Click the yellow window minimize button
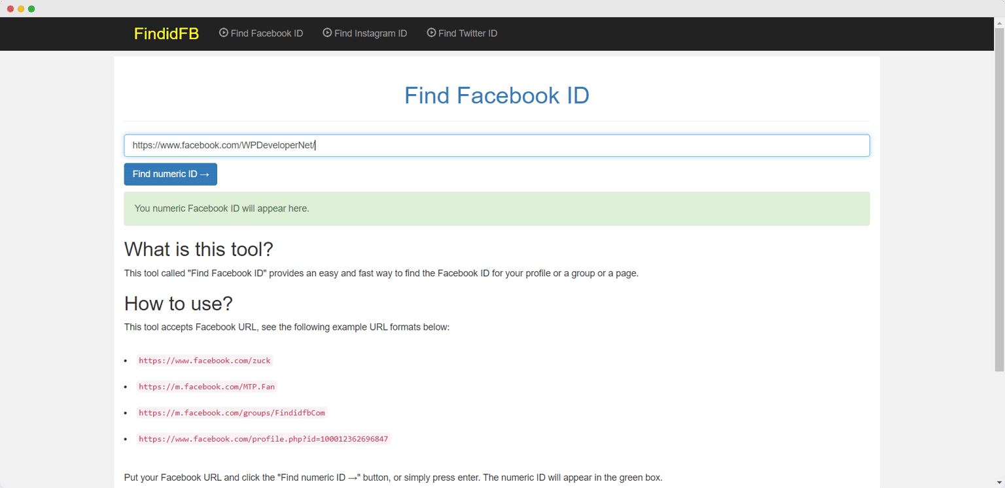The image size is (1005, 488). 21,8
